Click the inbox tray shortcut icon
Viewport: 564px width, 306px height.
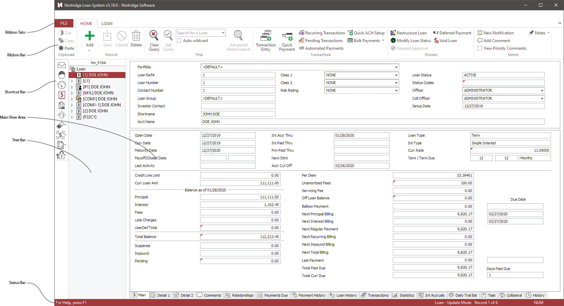[x=62, y=65]
